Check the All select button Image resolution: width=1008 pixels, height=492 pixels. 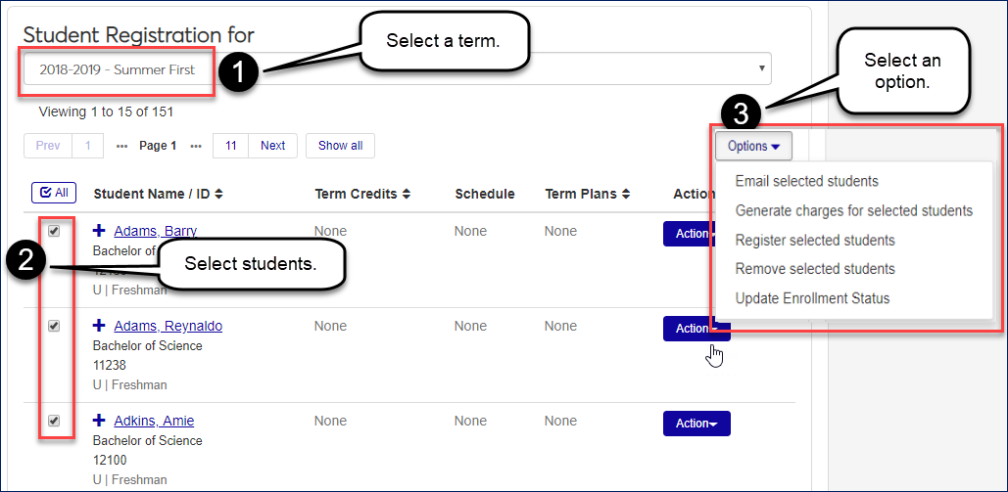pos(54,194)
